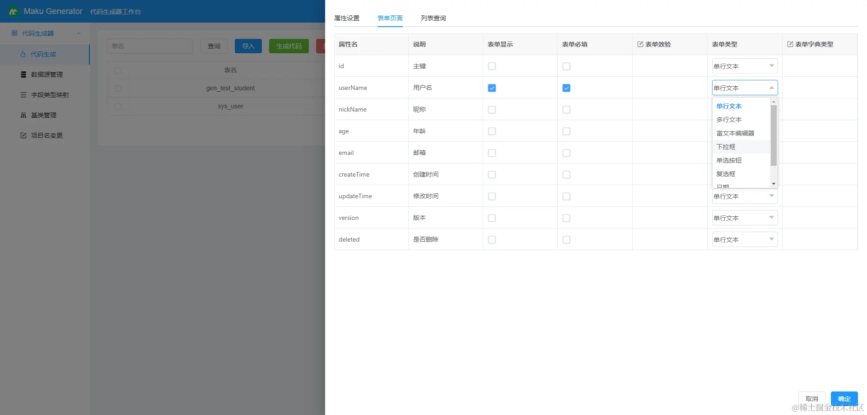Open 字段类型映射 sidebar menu item
Viewport: 867px width, 415px height.
[x=45, y=95]
